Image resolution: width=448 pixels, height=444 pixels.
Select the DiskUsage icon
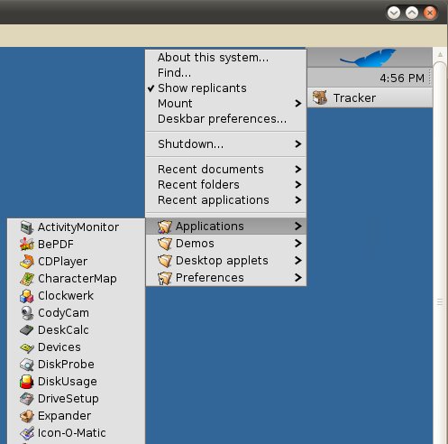pos(27,382)
